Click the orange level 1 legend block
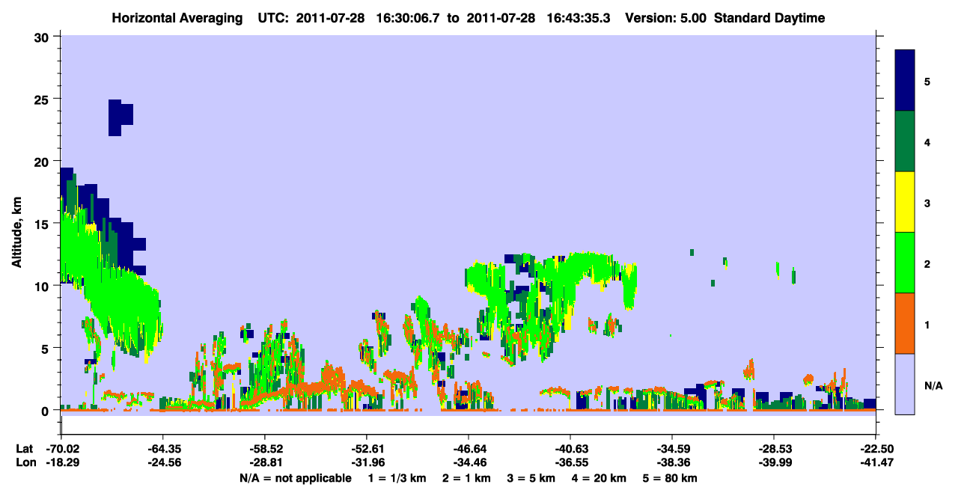The height and width of the screenshot is (499, 973). click(905, 323)
